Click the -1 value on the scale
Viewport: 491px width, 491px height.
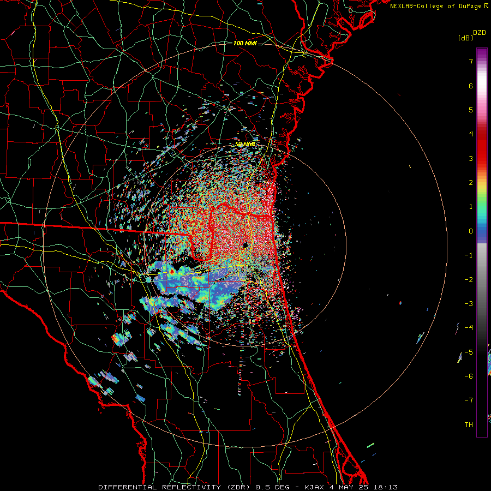coord(469,255)
